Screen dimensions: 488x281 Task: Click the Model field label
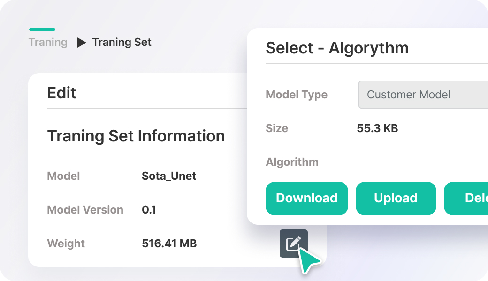pyautogui.click(x=63, y=176)
